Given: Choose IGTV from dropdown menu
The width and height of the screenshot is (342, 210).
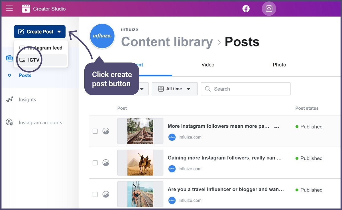Looking at the screenshot, I should (41, 60).
